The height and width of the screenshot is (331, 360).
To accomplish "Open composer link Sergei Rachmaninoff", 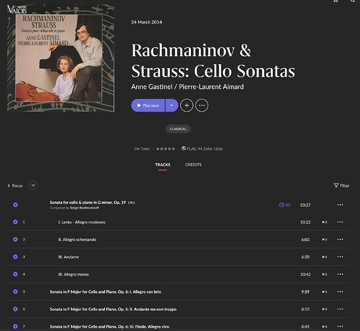I will pyautogui.click(x=85, y=208).
